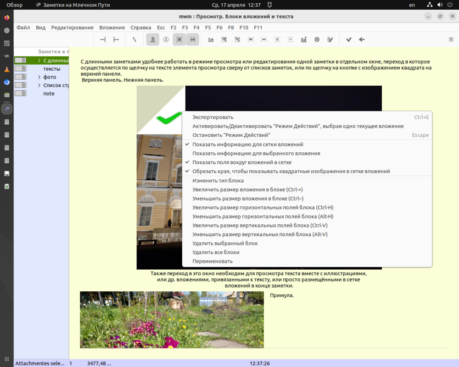Click the left arrow back icon in toolbar

pos(362,39)
